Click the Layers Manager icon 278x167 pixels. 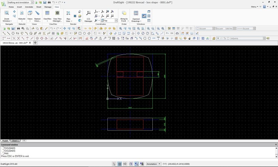tap(214, 38)
